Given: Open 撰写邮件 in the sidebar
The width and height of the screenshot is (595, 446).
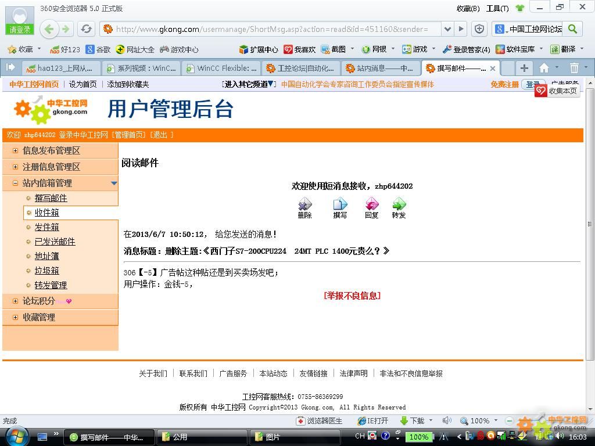Looking at the screenshot, I should 51,198.
